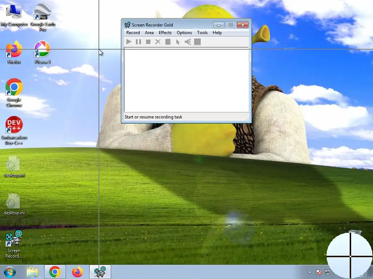Select the Picasa 3 desktop shortcut
Image resolution: width=373 pixels, height=279 pixels.
[43, 52]
